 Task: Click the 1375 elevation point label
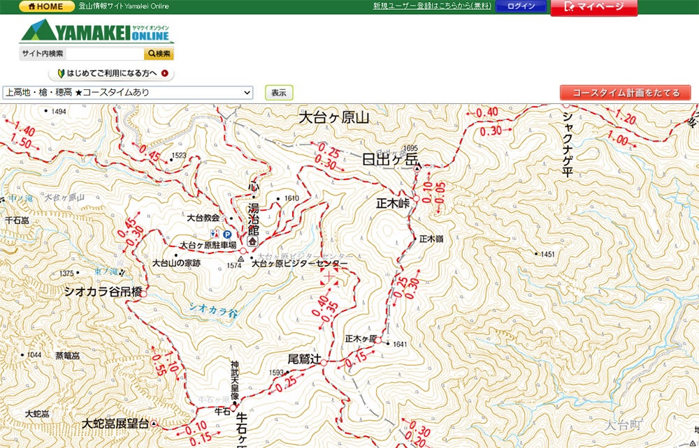point(66,273)
